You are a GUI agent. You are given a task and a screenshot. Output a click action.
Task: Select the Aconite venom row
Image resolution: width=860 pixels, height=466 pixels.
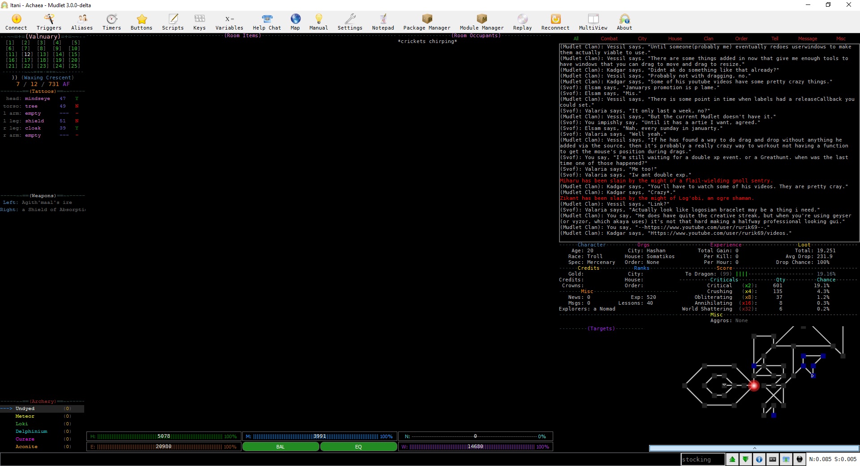tap(42, 447)
